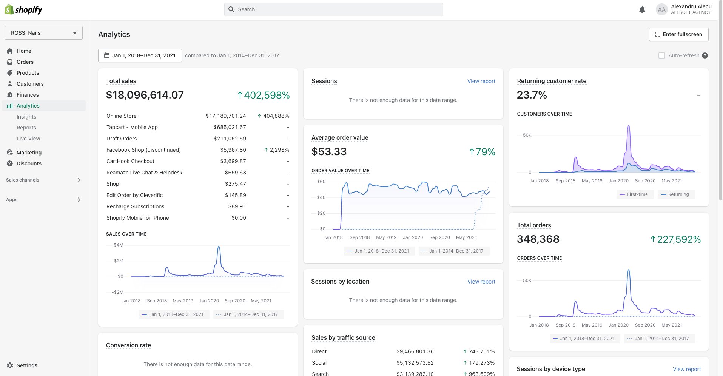Click the Sales by traffic source title
The width and height of the screenshot is (723, 376).
point(343,337)
